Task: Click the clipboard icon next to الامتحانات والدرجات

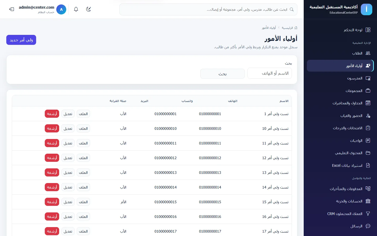Action: pyautogui.click(x=368, y=128)
